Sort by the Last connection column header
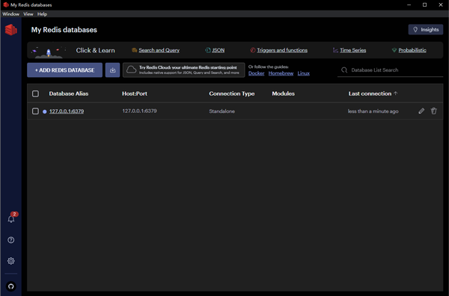 coord(370,93)
